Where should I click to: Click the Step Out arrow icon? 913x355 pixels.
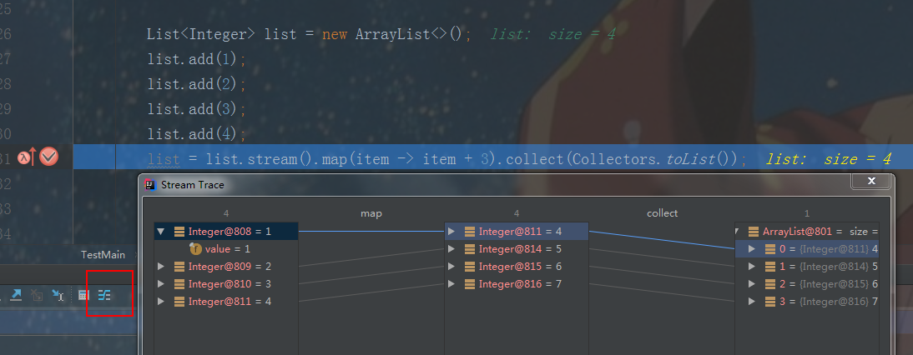[17, 295]
